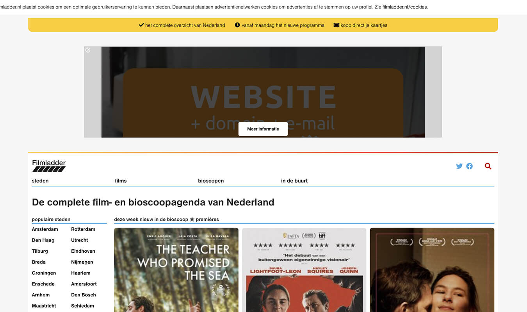The width and height of the screenshot is (527, 312).
Task: Open the Facebook icon link
Action: tap(470, 166)
